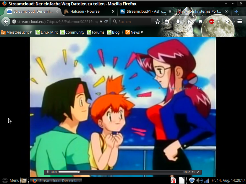
Task: Click the site identity globe icon
Action: 14,22
